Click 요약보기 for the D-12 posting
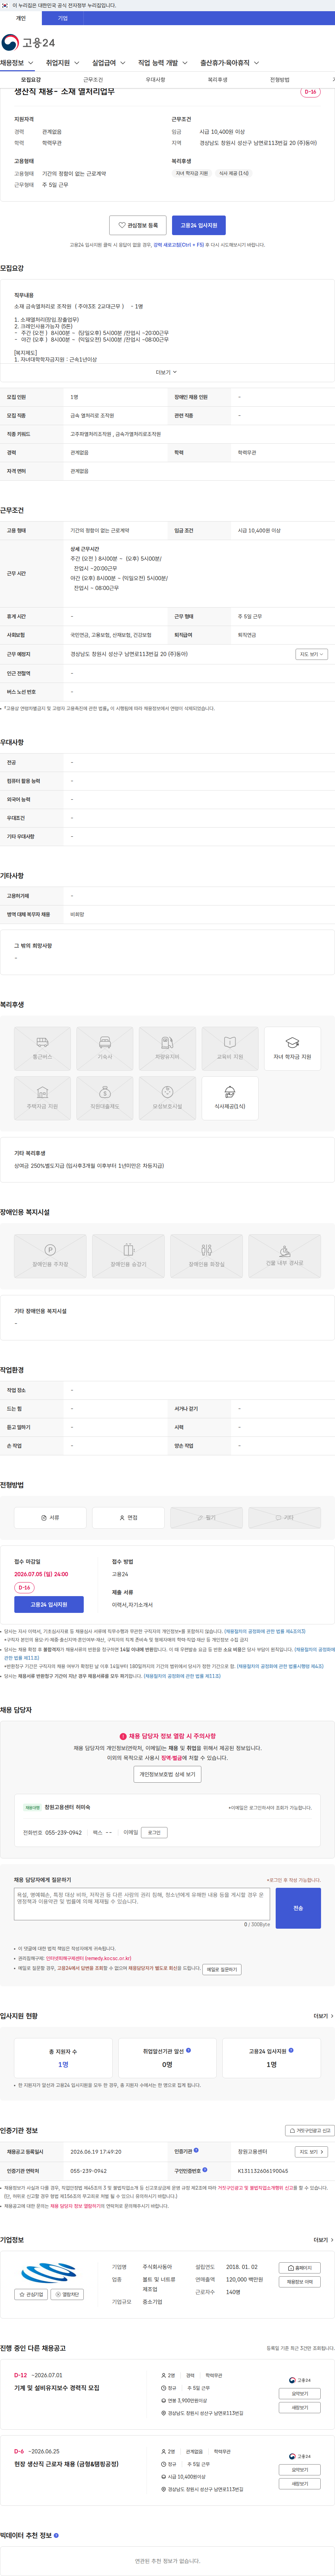Screen dimensions: 335x2576 (300, 2394)
